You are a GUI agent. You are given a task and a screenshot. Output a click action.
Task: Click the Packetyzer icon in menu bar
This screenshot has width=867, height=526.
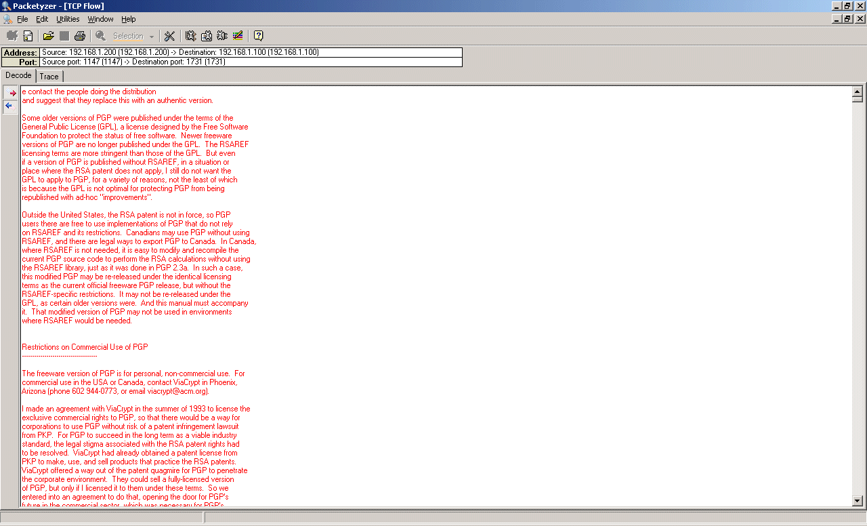(7, 19)
